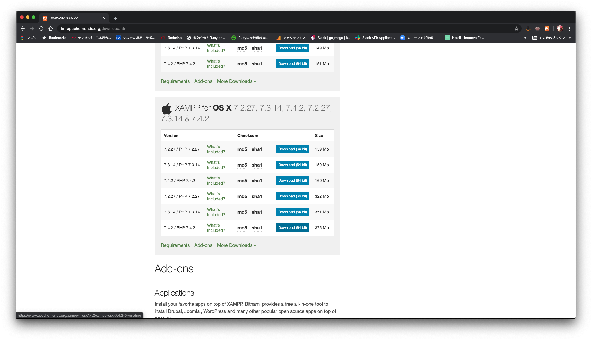Open new tab with plus icon

tap(115, 18)
